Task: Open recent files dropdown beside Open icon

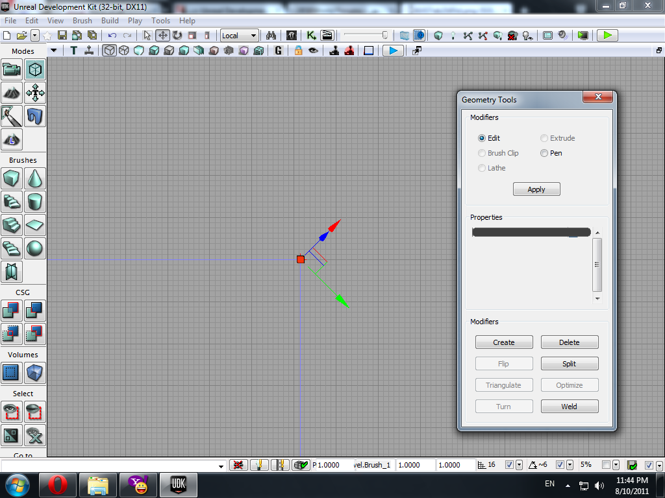Action: click(x=35, y=36)
